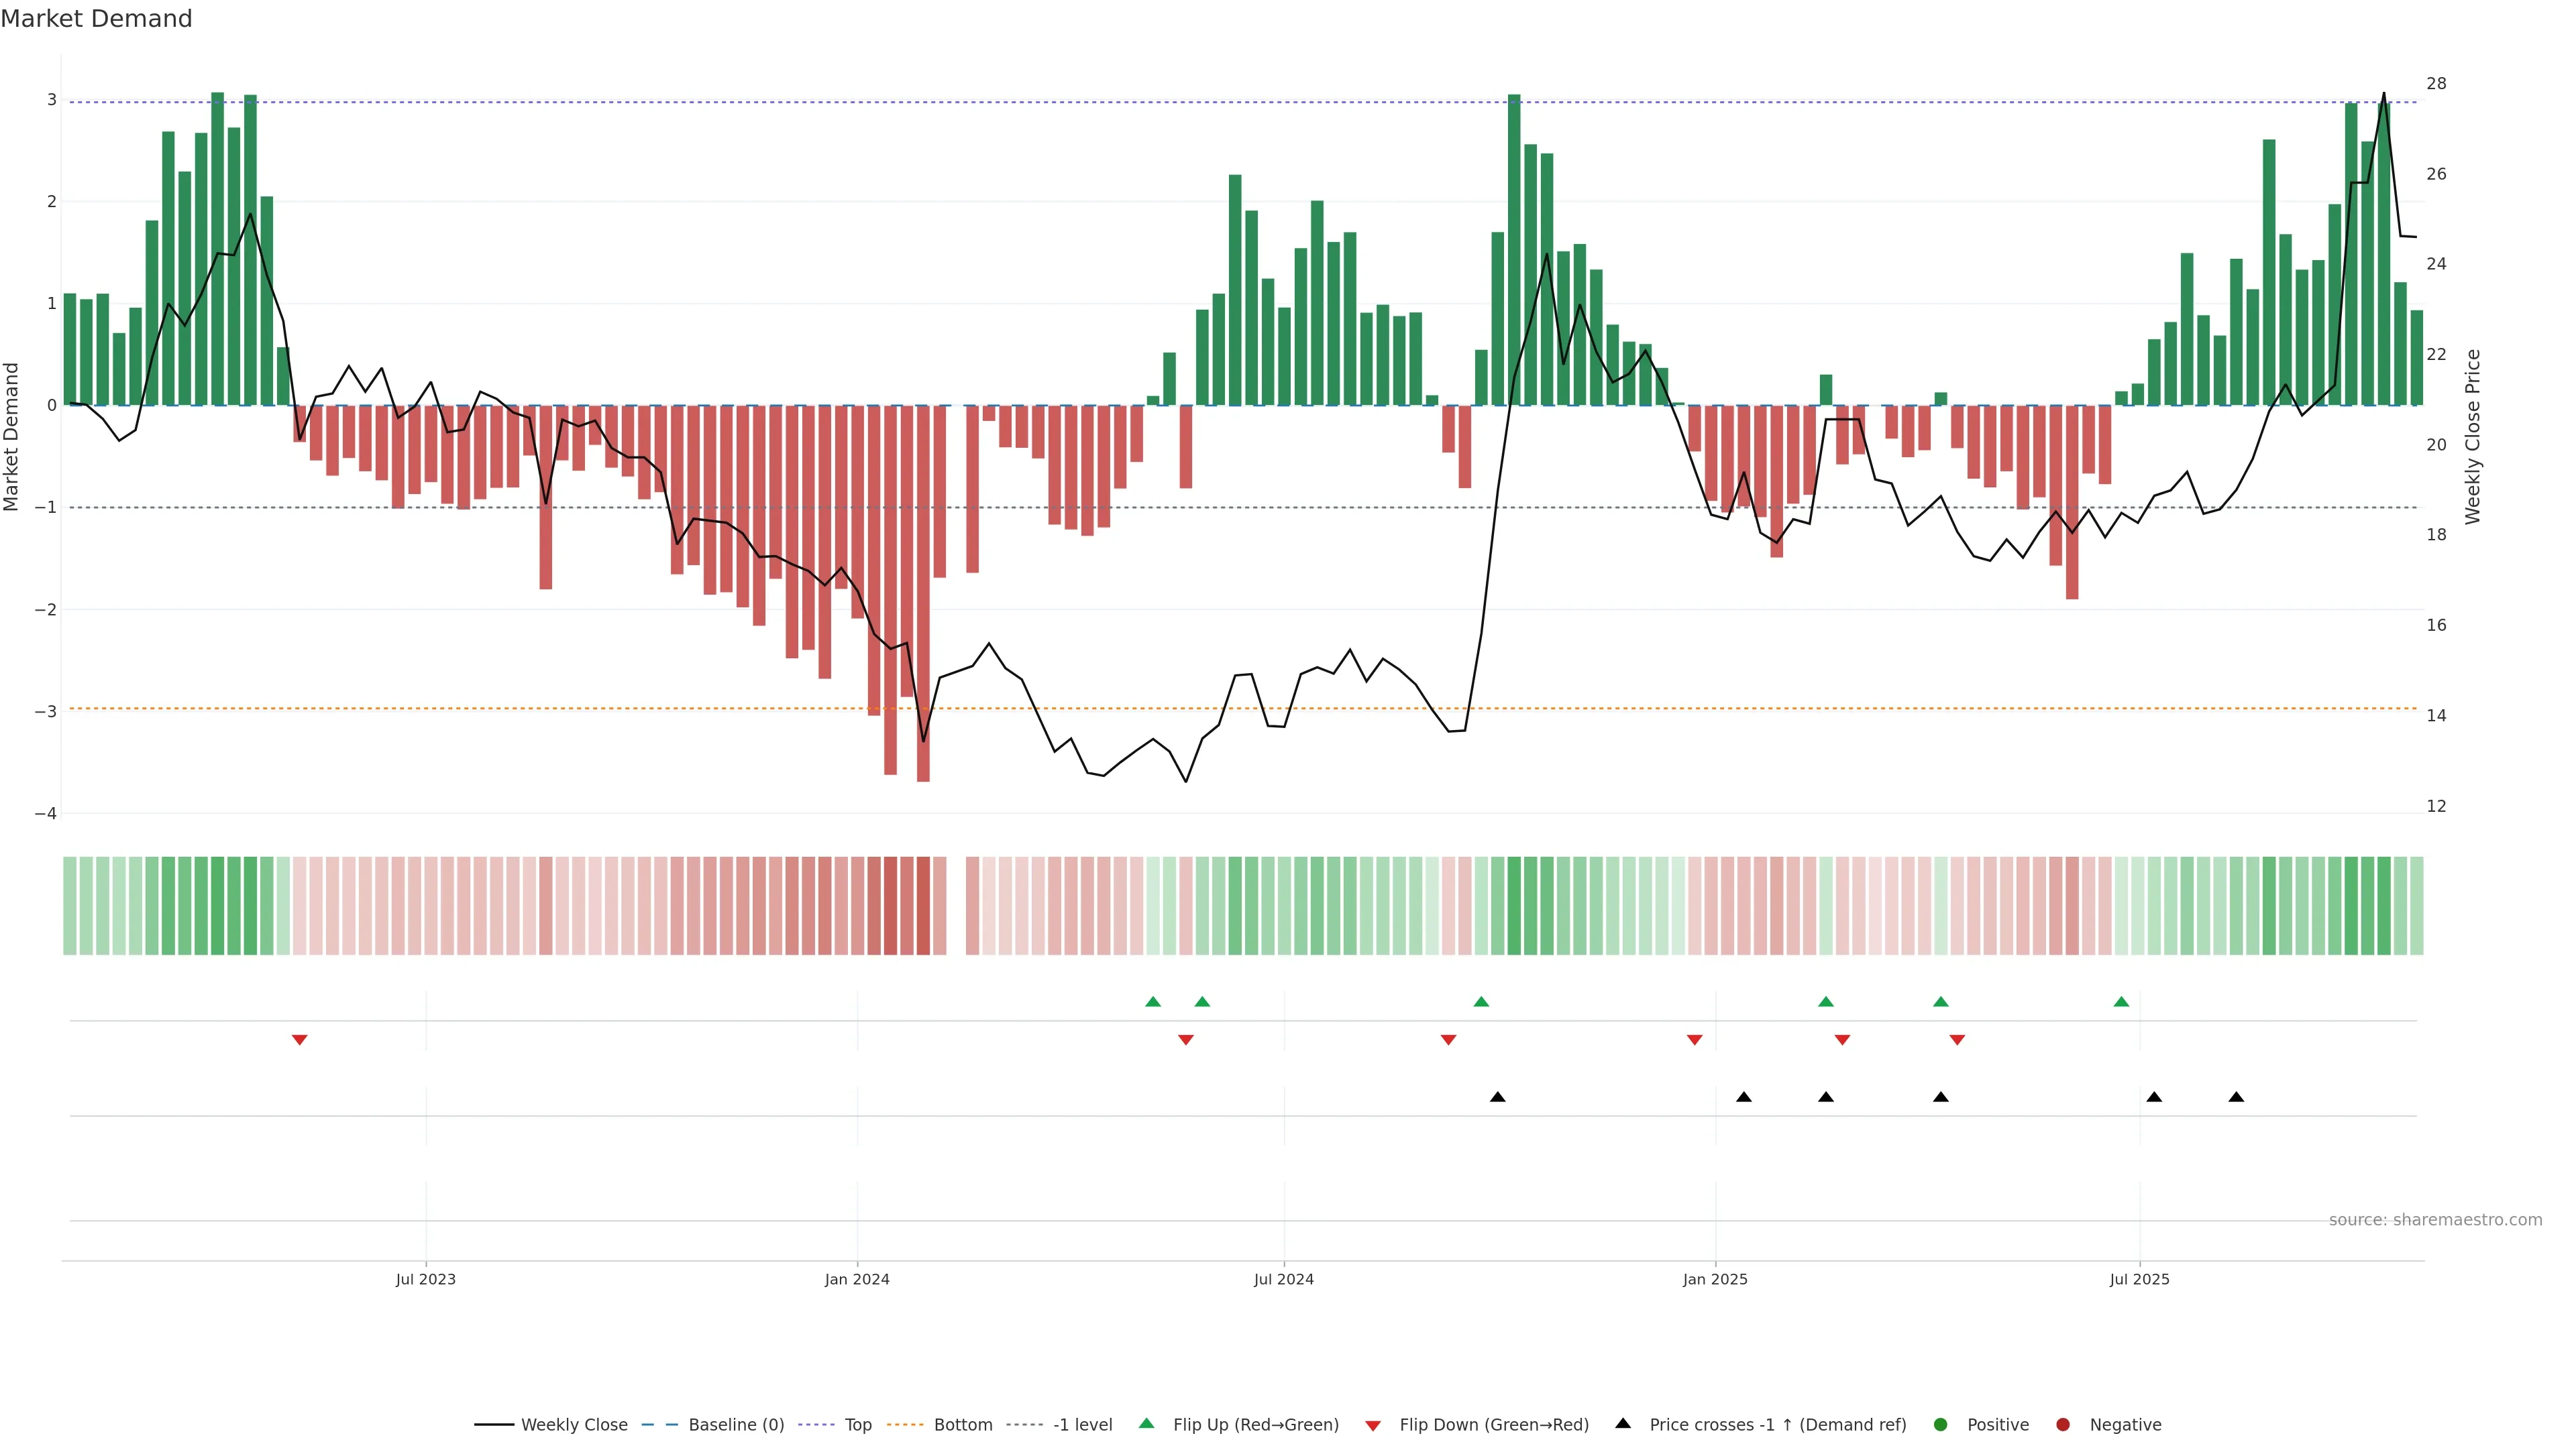Click the Baseline (0) legend label
Viewport: 2576px width, 1448px height.
tap(736, 1425)
